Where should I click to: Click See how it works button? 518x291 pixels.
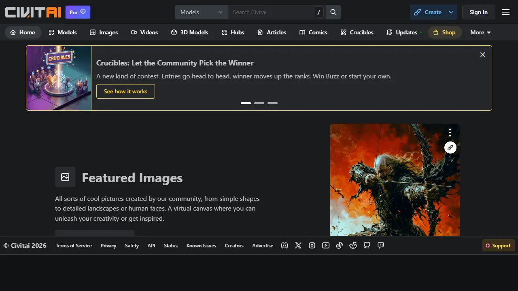point(125,91)
